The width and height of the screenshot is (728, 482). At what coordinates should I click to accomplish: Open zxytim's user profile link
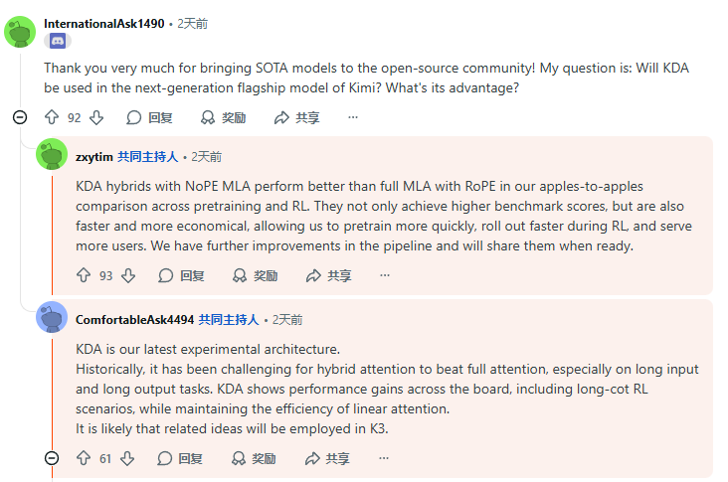(93, 156)
